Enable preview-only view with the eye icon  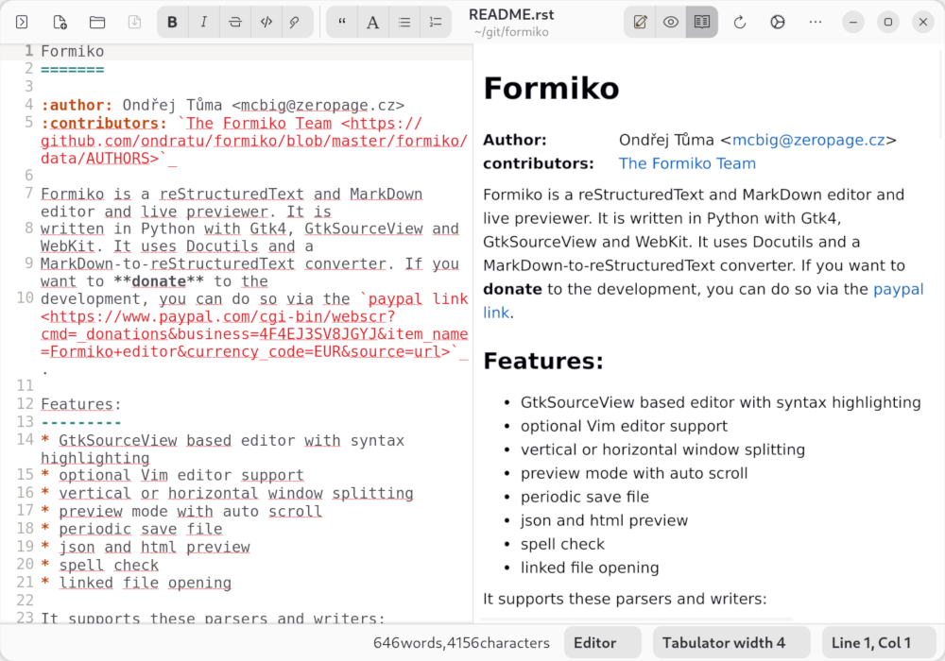point(671,21)
